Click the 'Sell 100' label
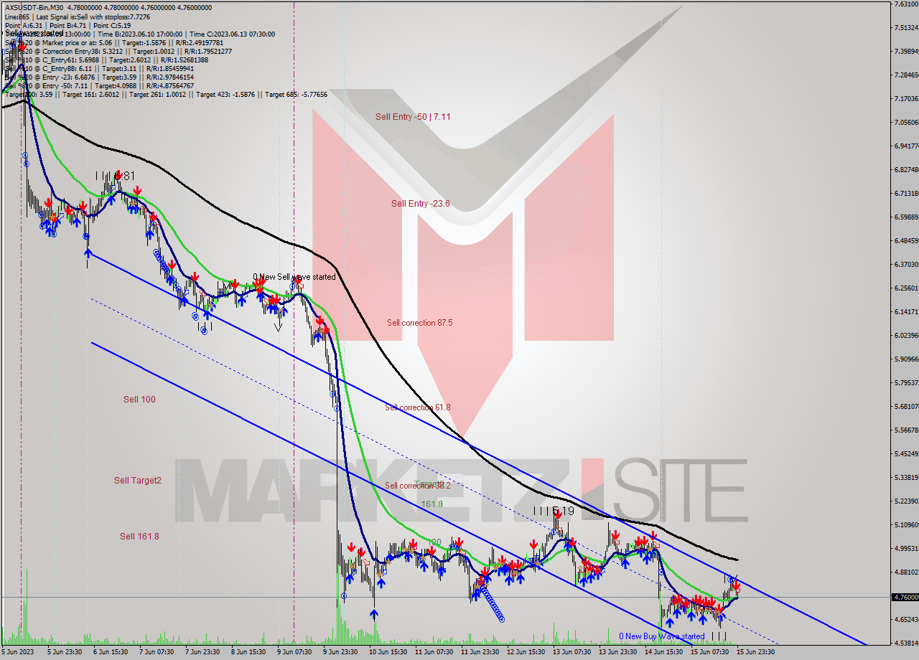 139,400
